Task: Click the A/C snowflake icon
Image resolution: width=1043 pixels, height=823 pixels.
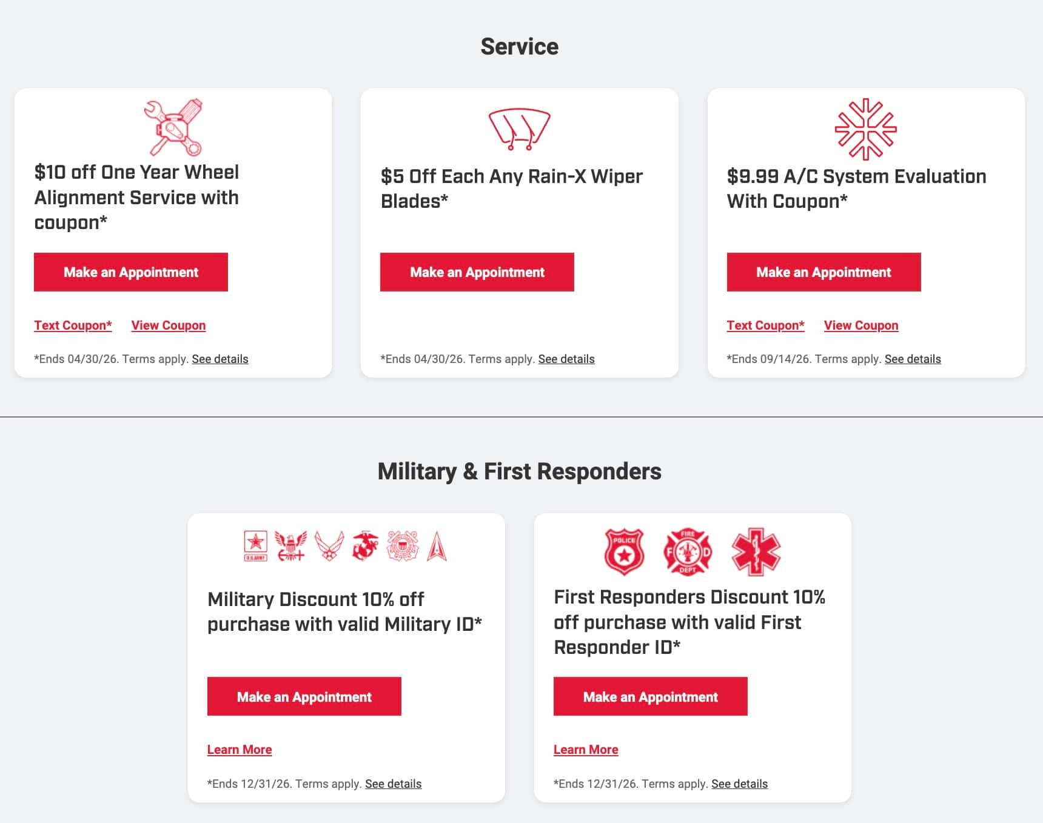Action: click(x=865, y=129)
